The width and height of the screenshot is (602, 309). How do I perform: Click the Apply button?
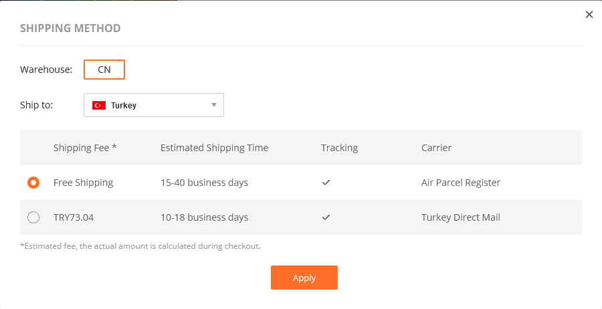tap(304, 278)
